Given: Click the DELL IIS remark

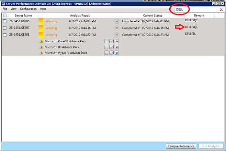Looking at the screenshot, I should (x=190, y=34).
